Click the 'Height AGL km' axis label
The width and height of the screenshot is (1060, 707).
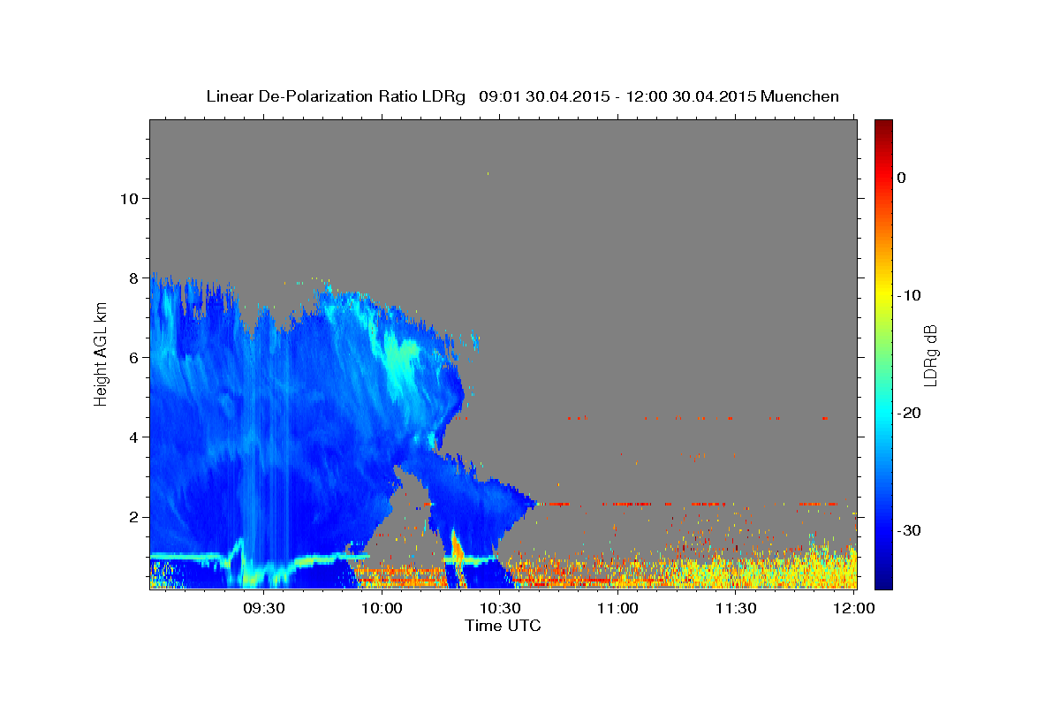coord(101,353)
